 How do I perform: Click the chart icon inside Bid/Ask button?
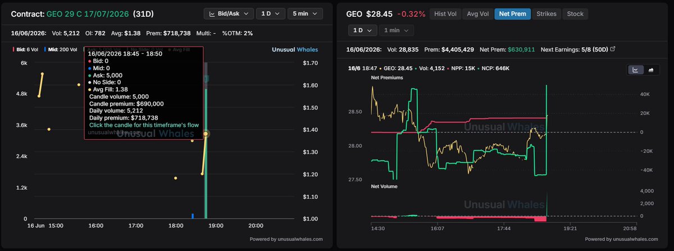212,13
